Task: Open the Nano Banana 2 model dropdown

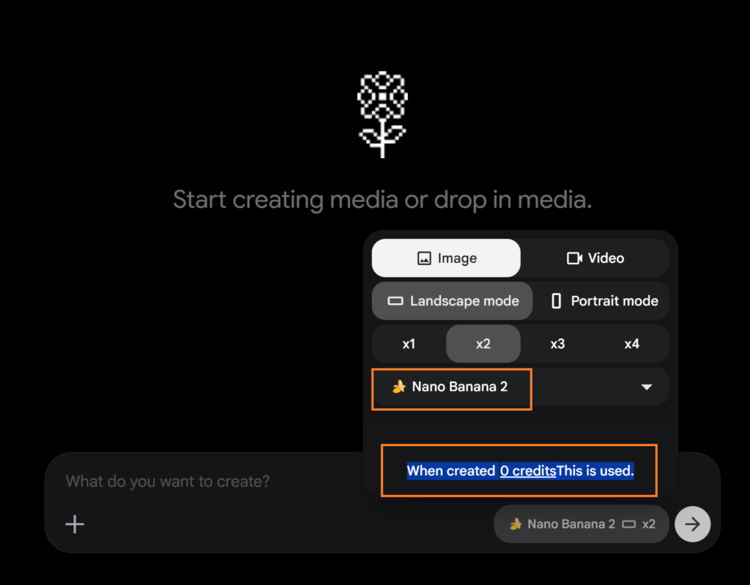Action: 520,387
